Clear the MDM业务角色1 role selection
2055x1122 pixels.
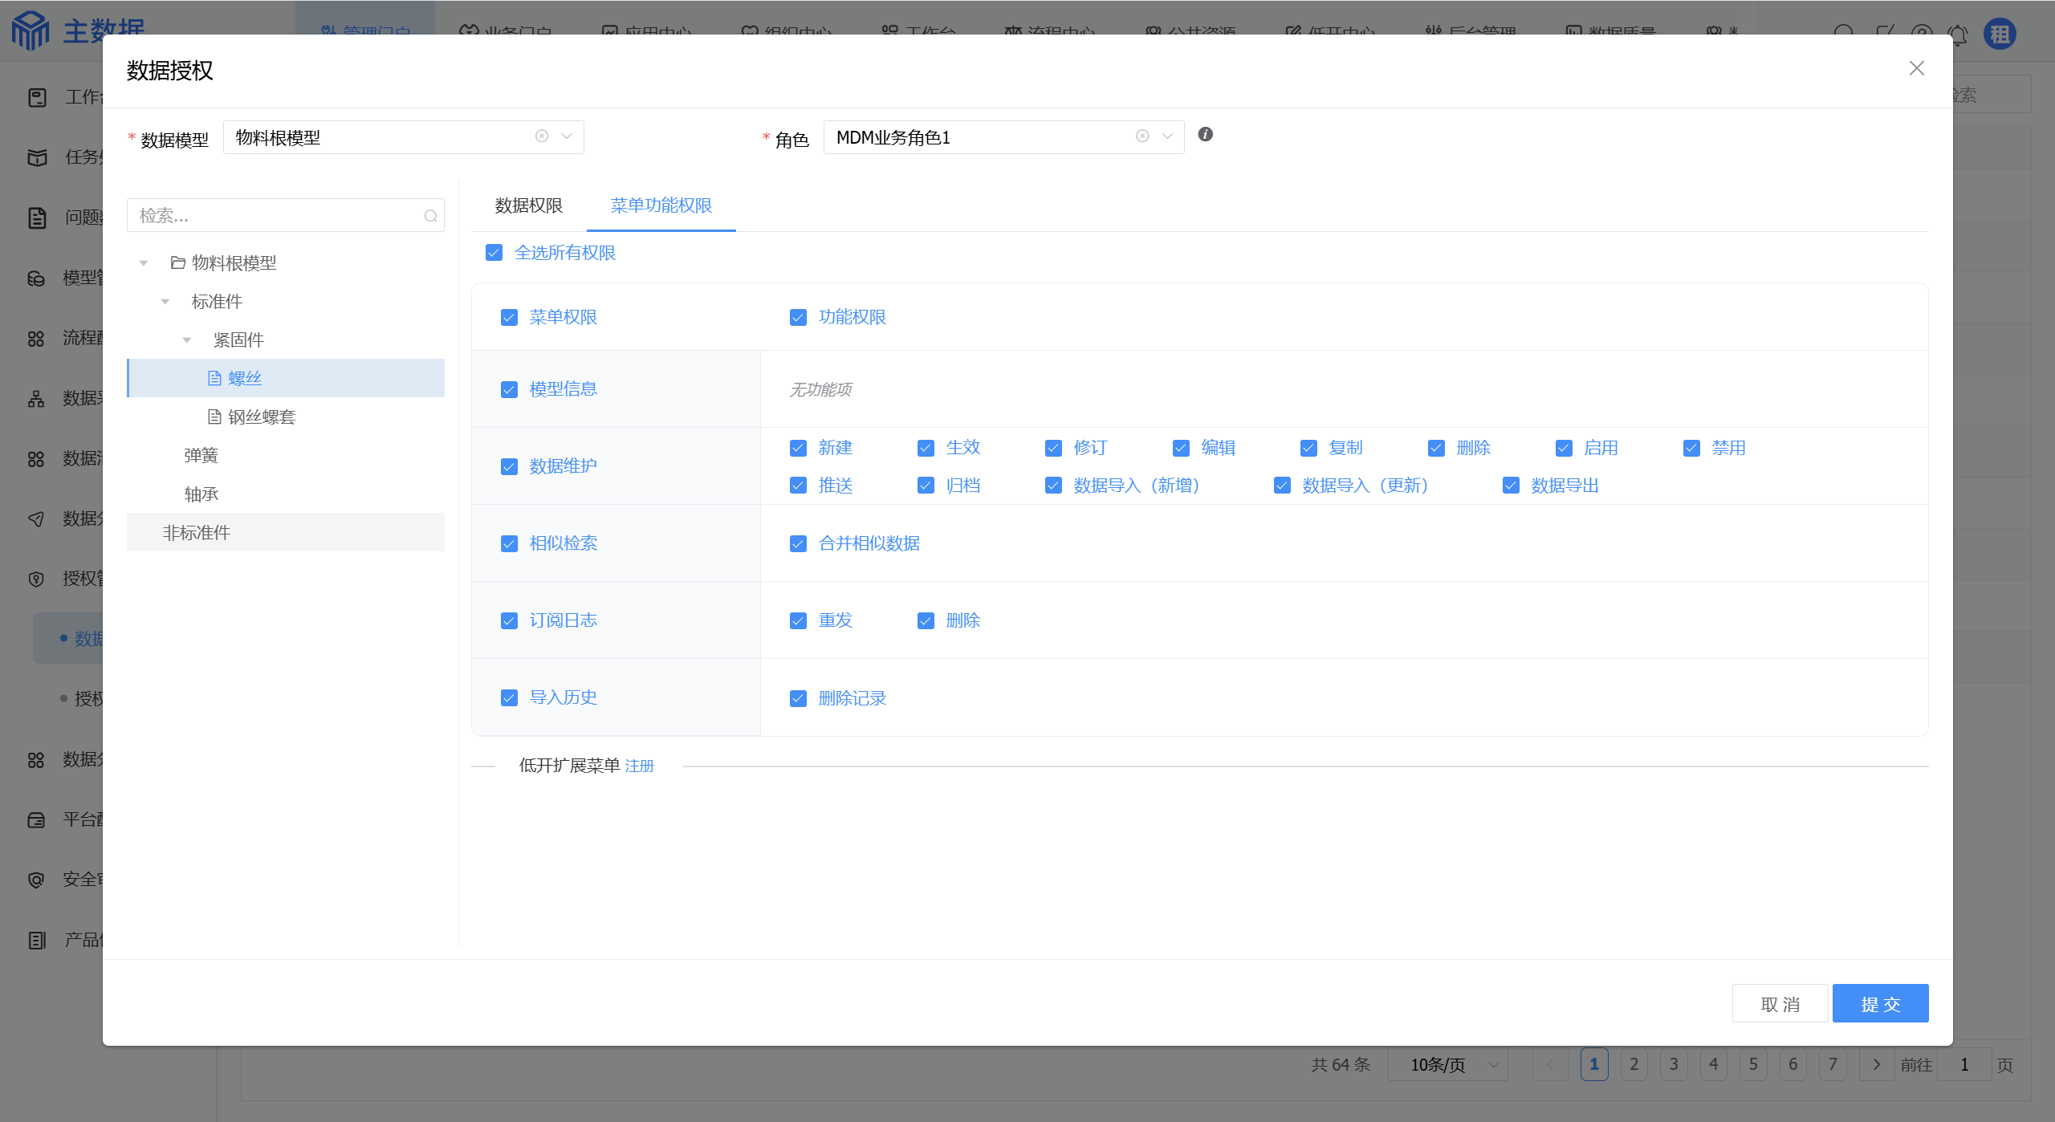[1142, 136]
